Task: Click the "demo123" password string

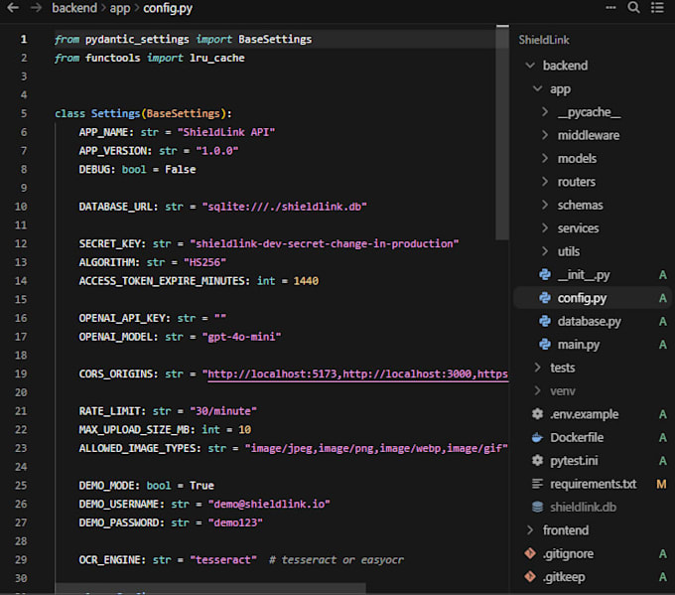Action: click(235, 522)
